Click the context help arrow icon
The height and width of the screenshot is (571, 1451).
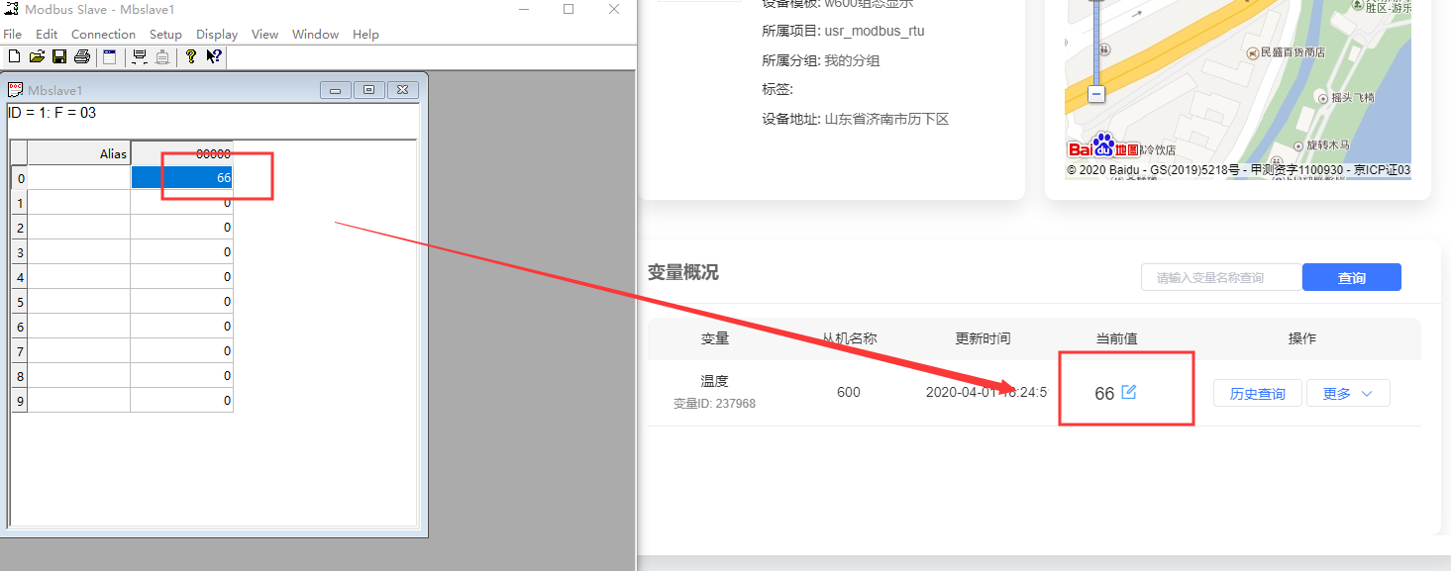(x=213, y=57)
